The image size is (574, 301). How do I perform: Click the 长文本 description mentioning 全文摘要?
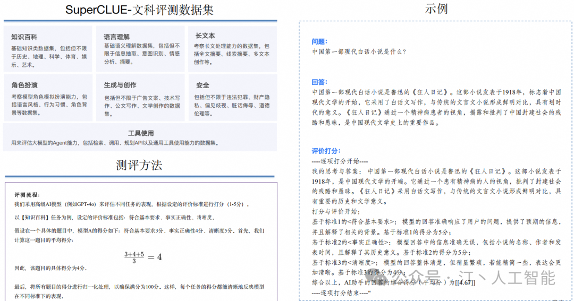232,54
